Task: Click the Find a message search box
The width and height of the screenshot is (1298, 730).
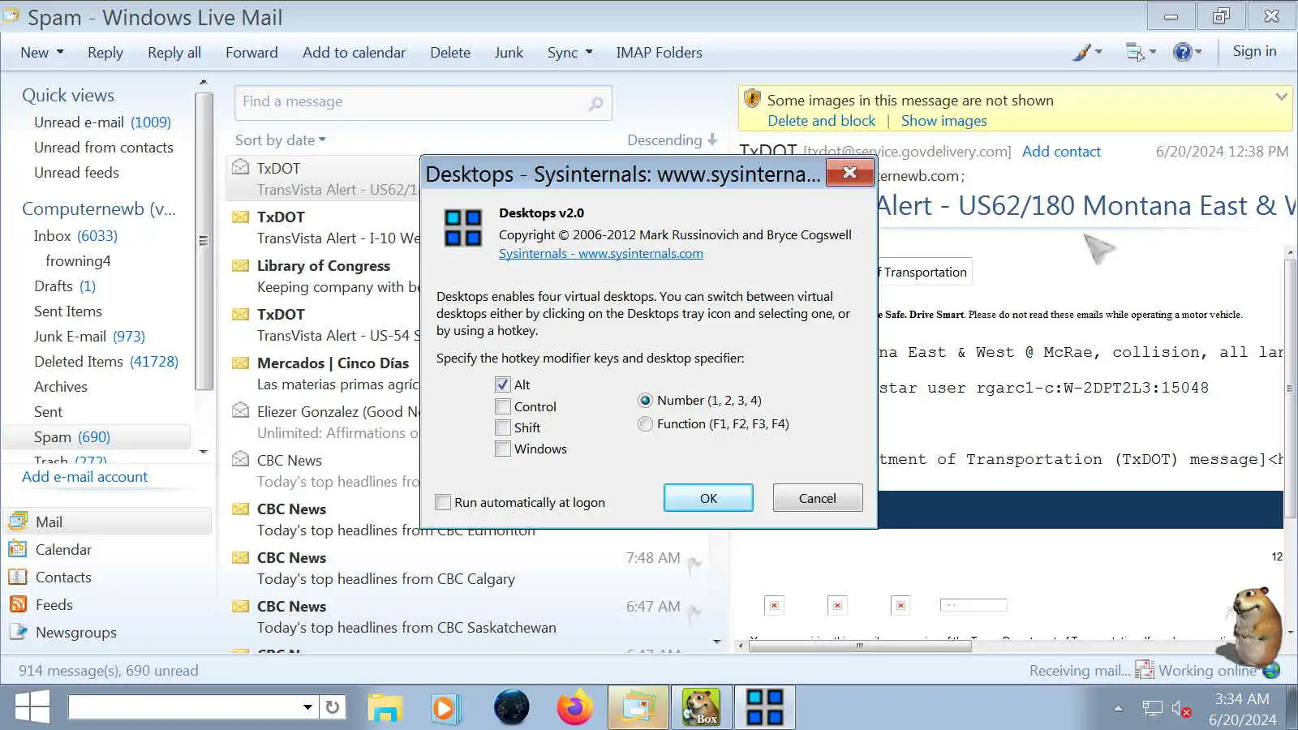Action: 423,102
